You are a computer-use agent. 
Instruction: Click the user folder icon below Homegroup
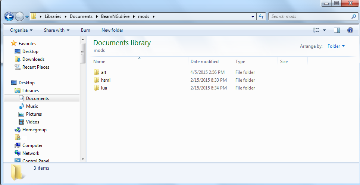point(18,138)
